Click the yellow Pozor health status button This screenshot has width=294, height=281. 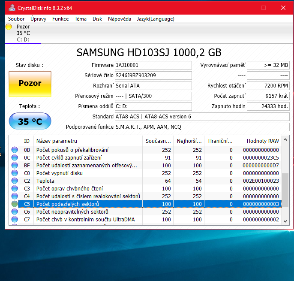(x=30, y=83)
